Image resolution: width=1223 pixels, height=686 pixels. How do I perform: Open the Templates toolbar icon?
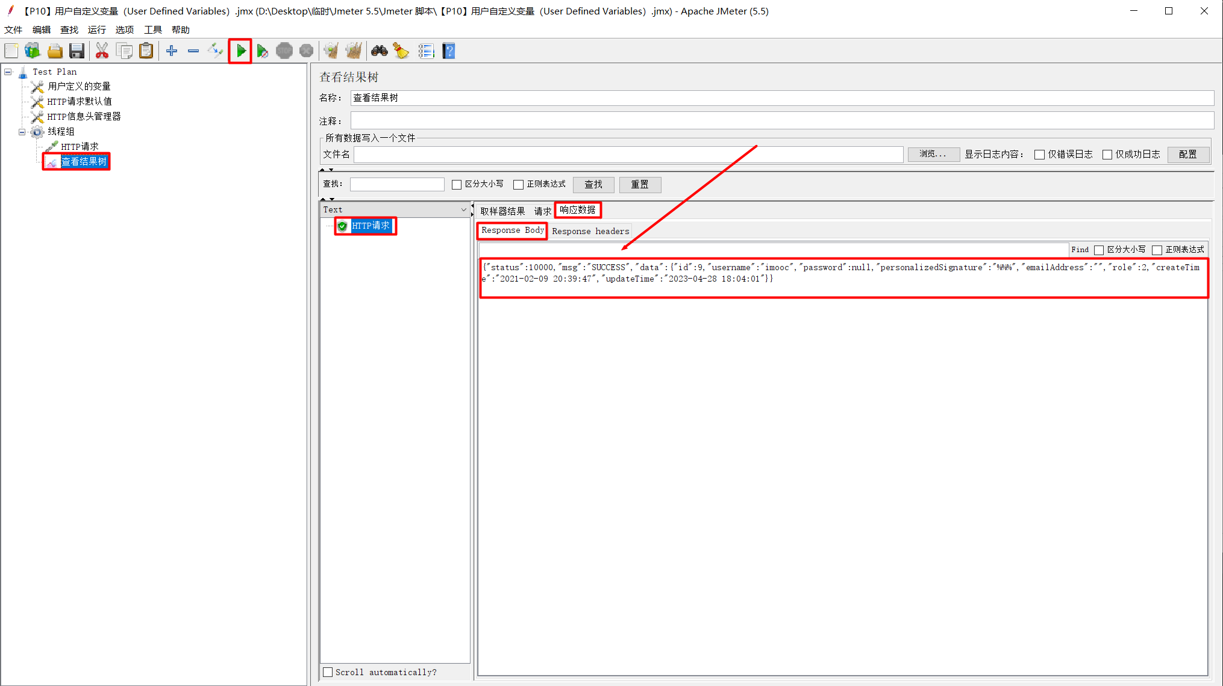[x=33, y=51]
